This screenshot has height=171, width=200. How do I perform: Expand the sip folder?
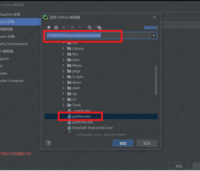[63, 94]
